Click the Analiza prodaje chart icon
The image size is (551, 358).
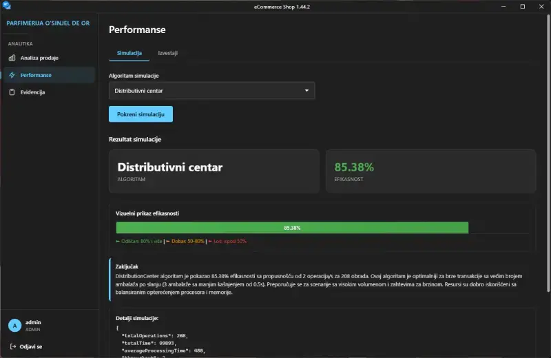click(x=12, y=58)
